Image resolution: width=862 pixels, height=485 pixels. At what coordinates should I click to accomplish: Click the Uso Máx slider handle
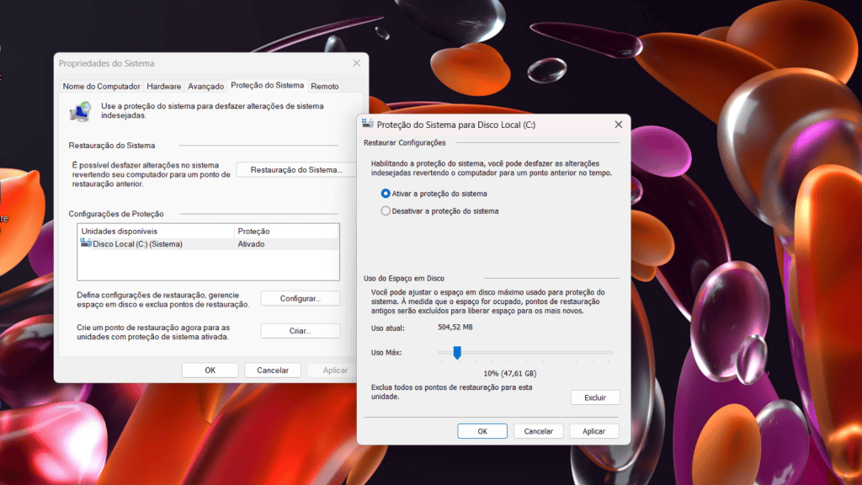tap(457, 353)
